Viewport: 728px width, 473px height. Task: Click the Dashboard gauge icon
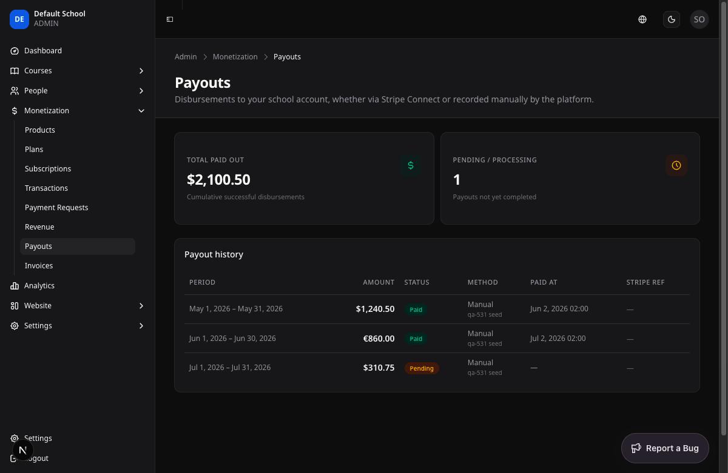[x=15, y=51]
